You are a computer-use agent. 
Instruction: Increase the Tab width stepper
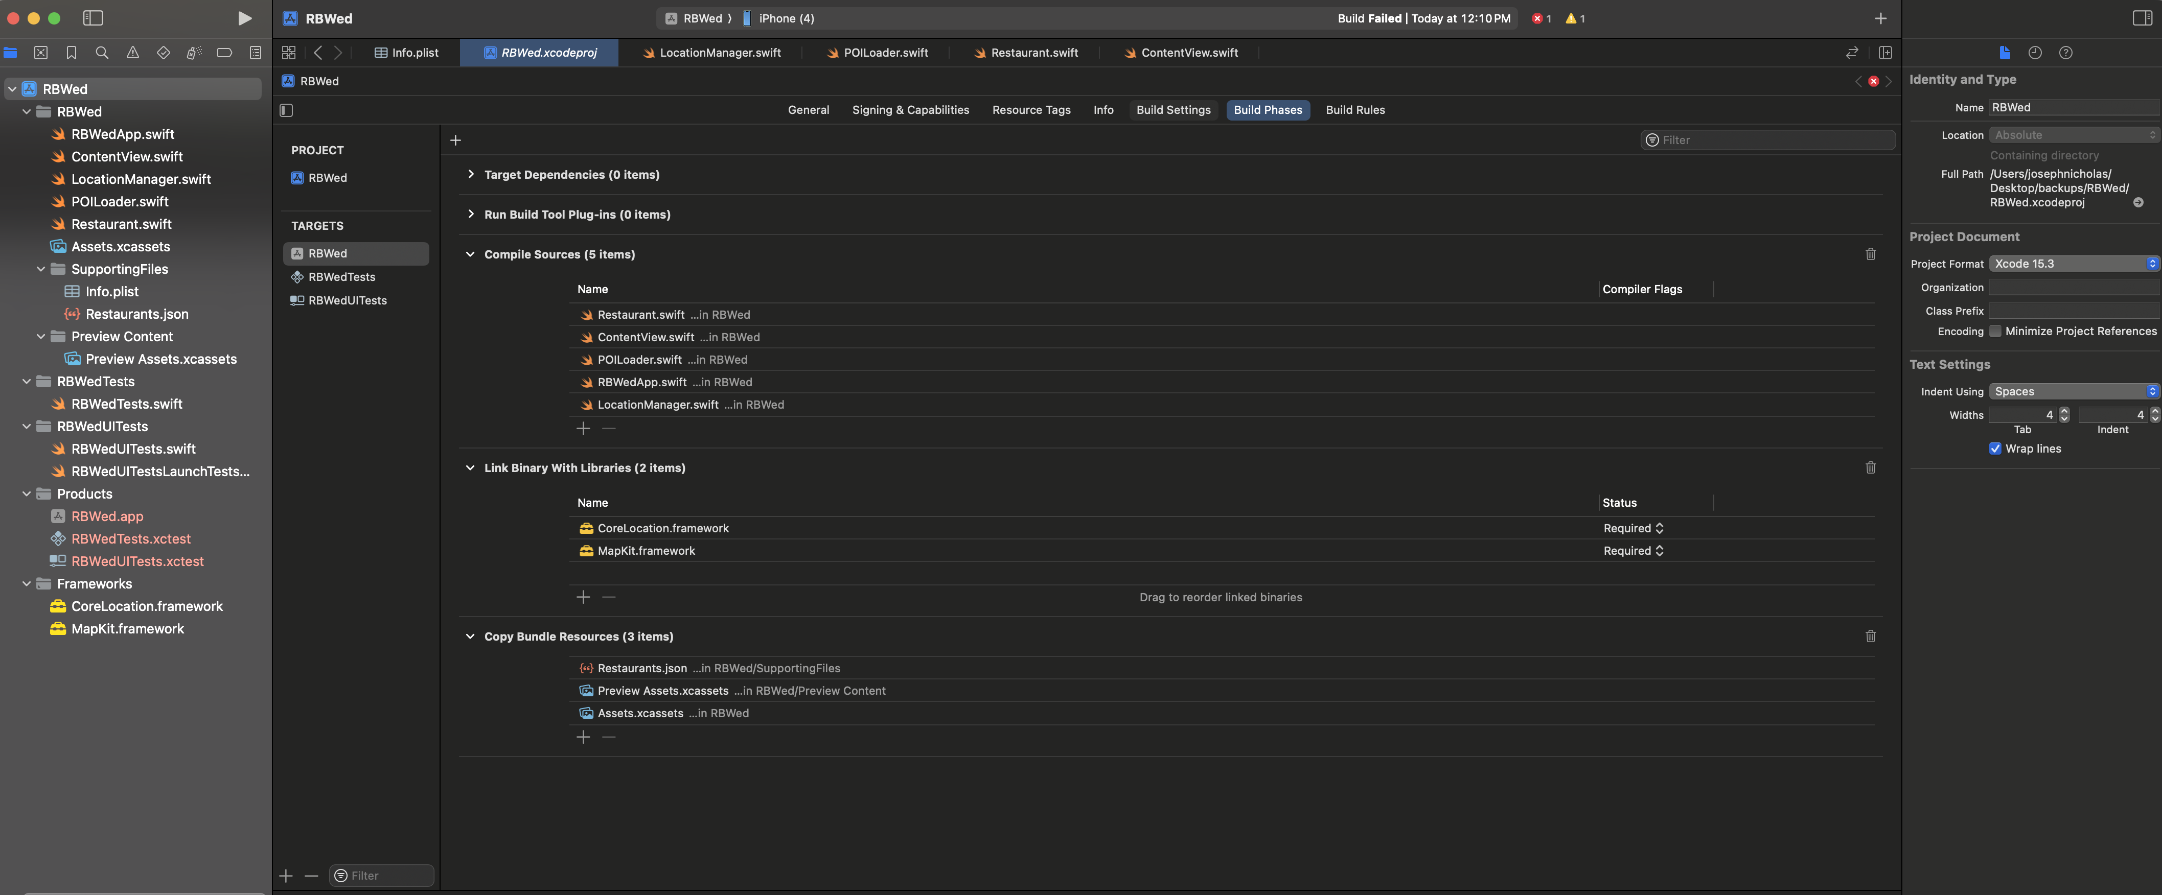(x=2065, y=411)
